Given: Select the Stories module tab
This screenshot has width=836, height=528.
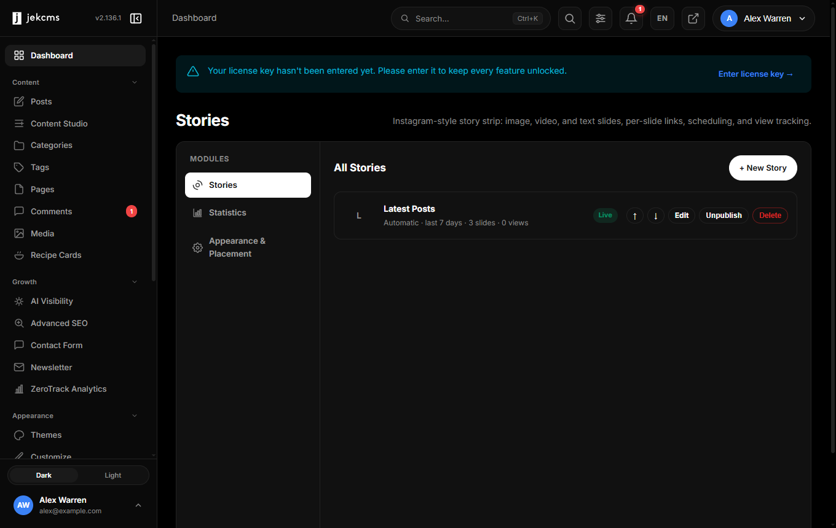Looking at the screenshot, I should (248, 185).
